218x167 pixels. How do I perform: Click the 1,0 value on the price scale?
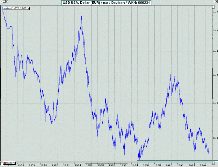[x=215, y=103]
